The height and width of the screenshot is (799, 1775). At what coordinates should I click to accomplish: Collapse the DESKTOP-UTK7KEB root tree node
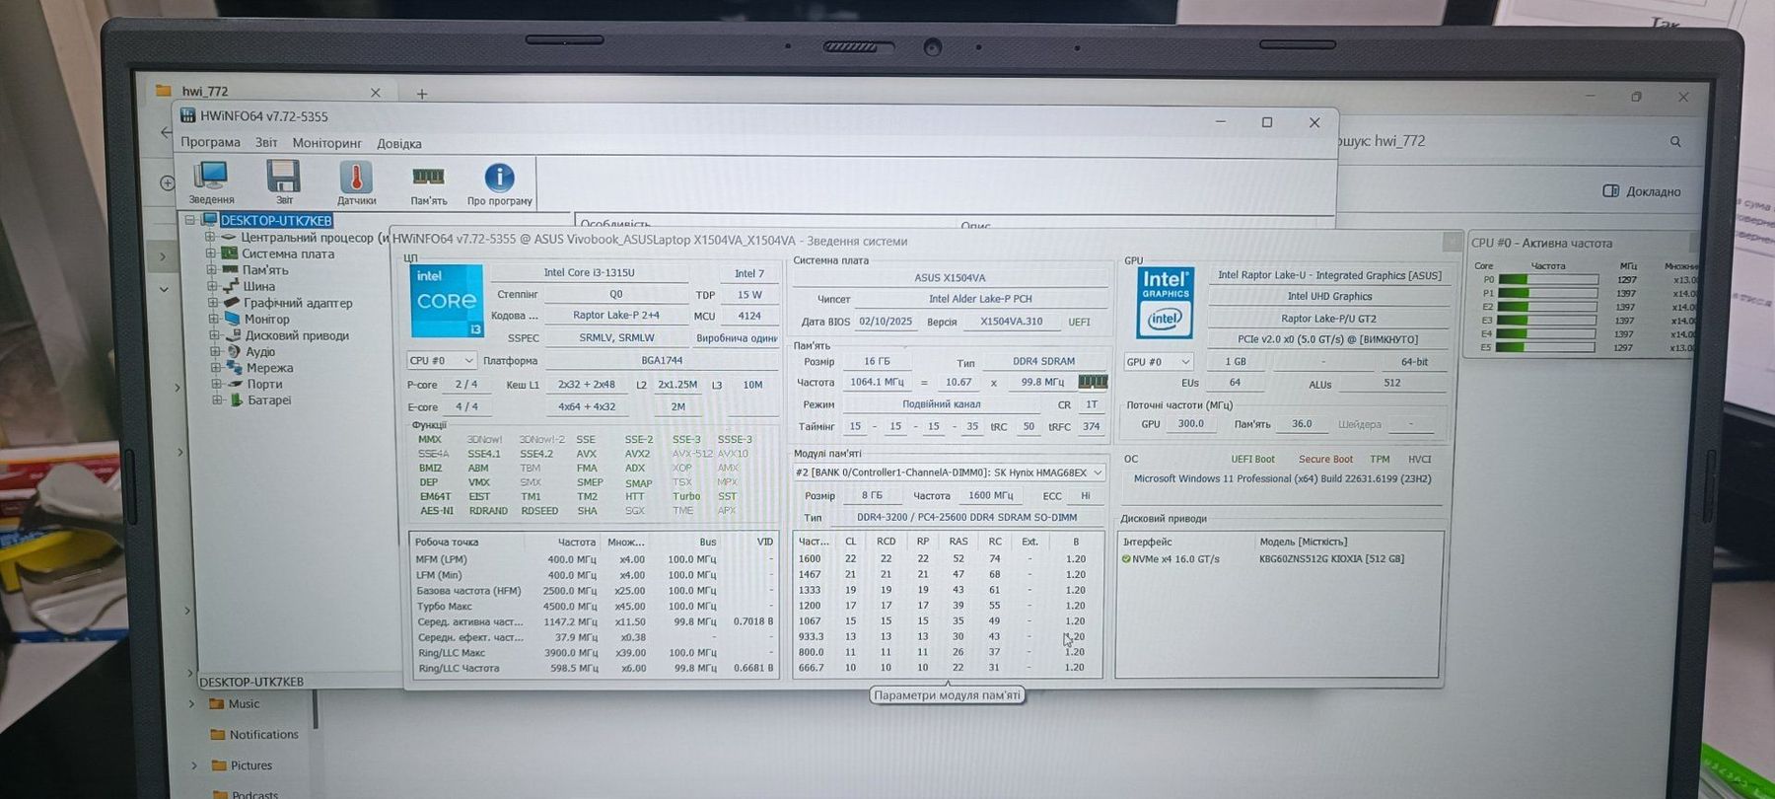coord(190,220)
